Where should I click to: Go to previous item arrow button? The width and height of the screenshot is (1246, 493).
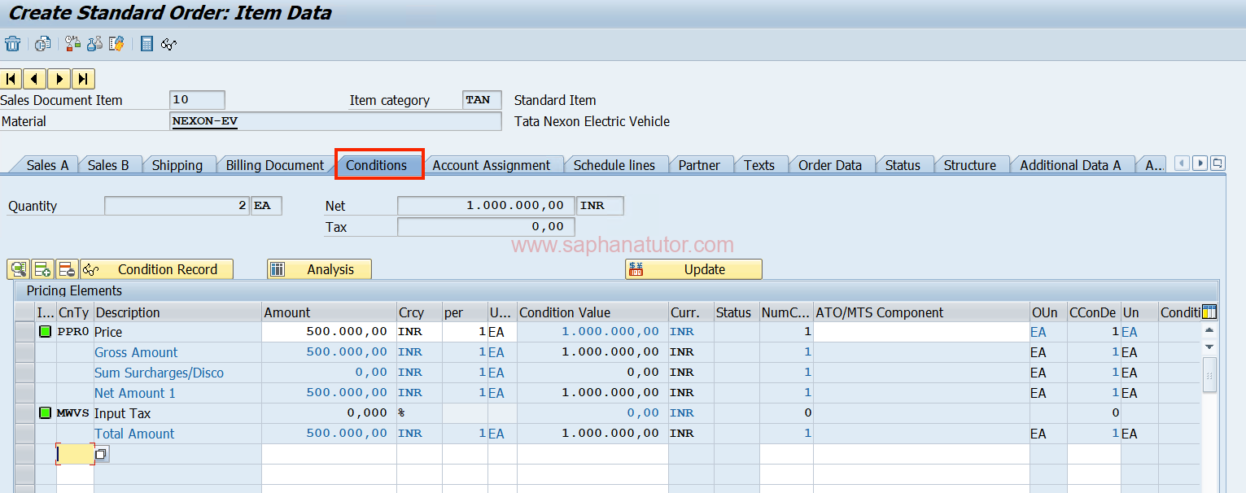coord(35,79)
